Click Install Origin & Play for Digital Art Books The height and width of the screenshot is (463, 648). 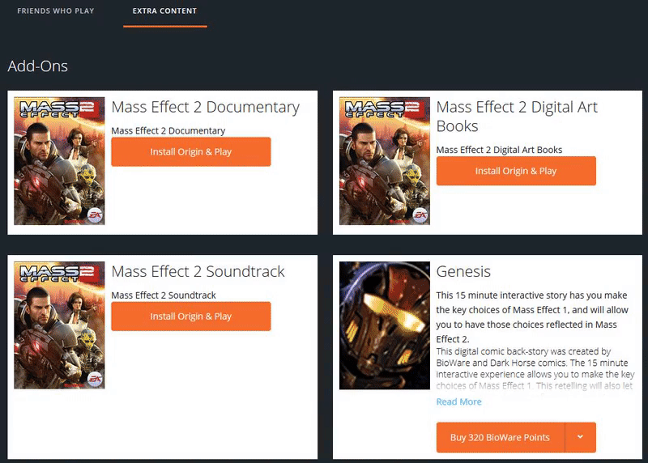[x=516, y=171]
